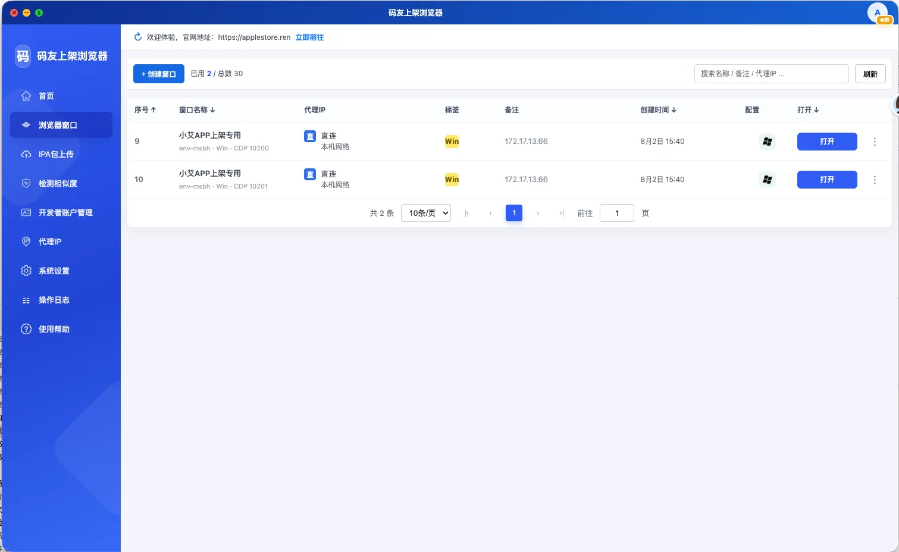899x552 pixels.
Task: Click the 前往 page number input
Action: point(617,213)
